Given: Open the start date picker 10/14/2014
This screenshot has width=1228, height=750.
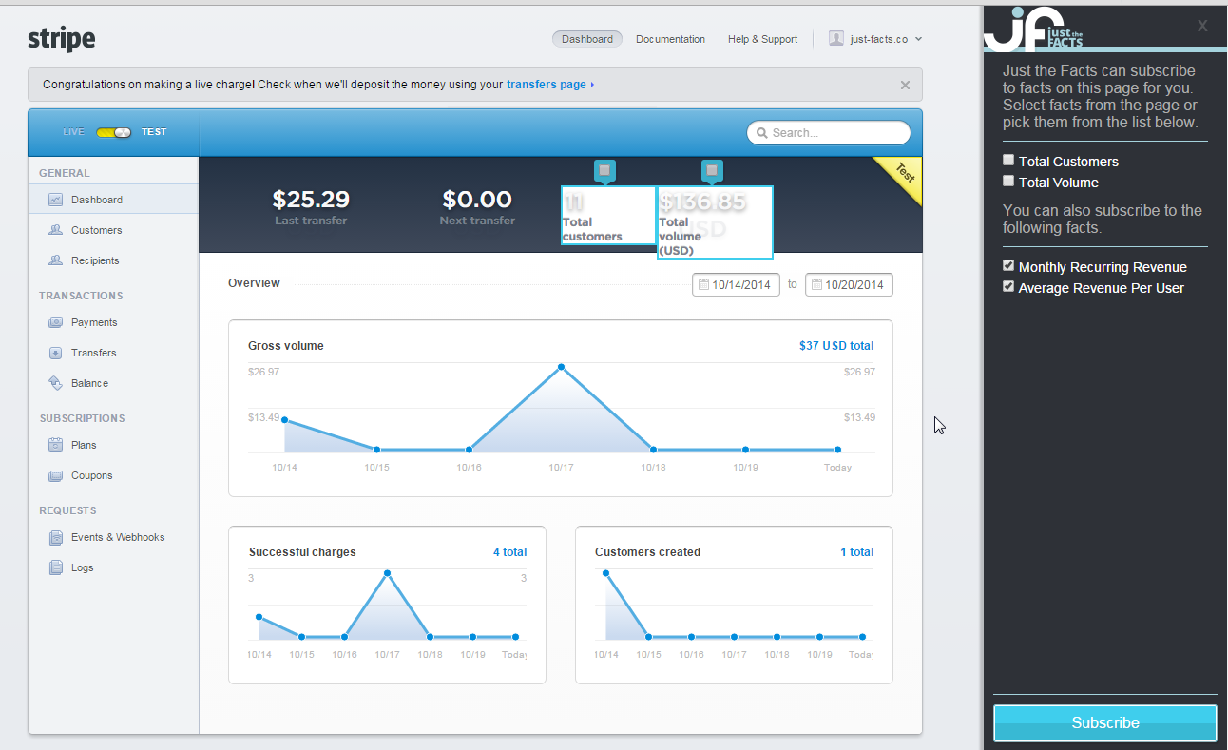Looking at the screenshot, I should pos(736,284).
